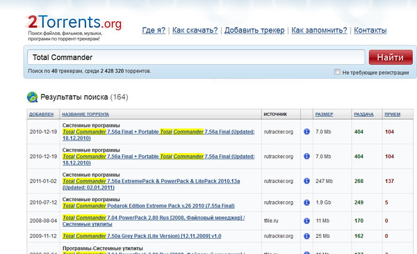Click the 'Результаты поиска' heading
The image size is (417, 254).
[74, 97]
